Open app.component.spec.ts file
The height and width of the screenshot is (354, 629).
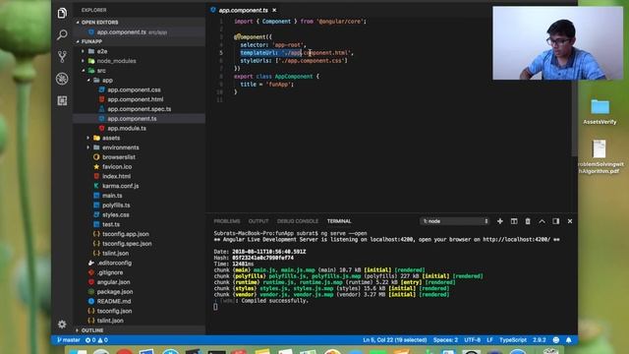[140, 109]
